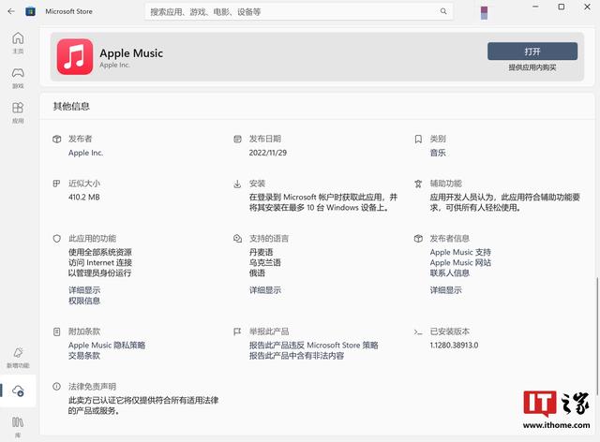600x442 pixels.
Task: Open the Apple Music 网站 link
Action: click(460, 263)
